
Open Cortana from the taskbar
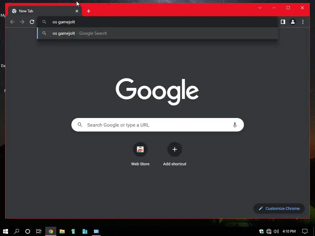[28, 231]
